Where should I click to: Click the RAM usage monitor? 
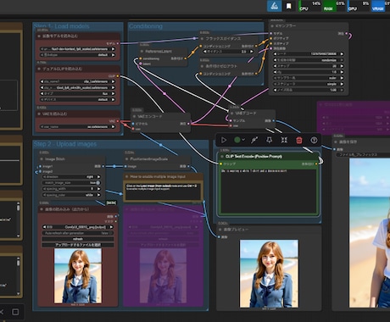coord(334,6)
